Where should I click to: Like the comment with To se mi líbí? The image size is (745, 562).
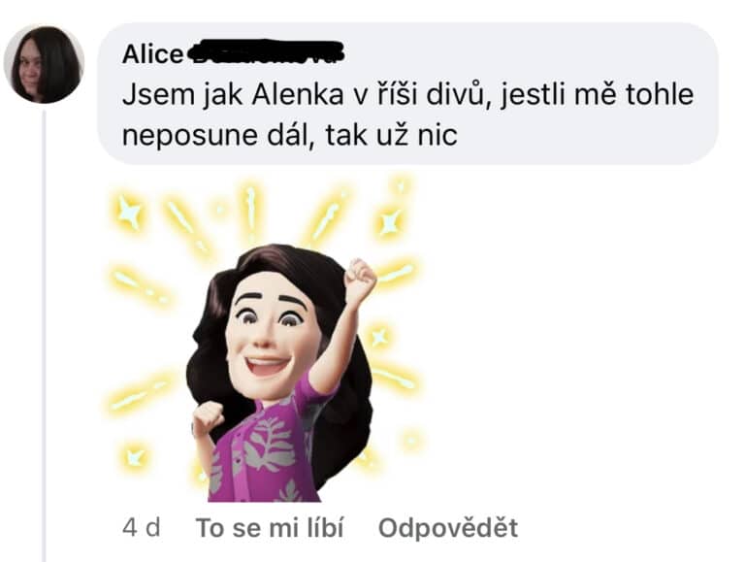[270, 528]
